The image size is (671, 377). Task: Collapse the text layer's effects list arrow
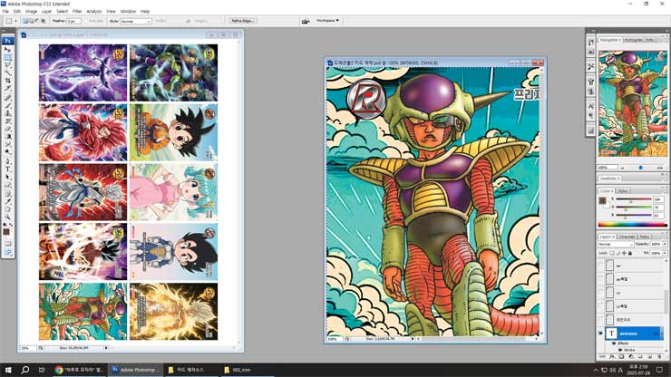pos(662,333)
